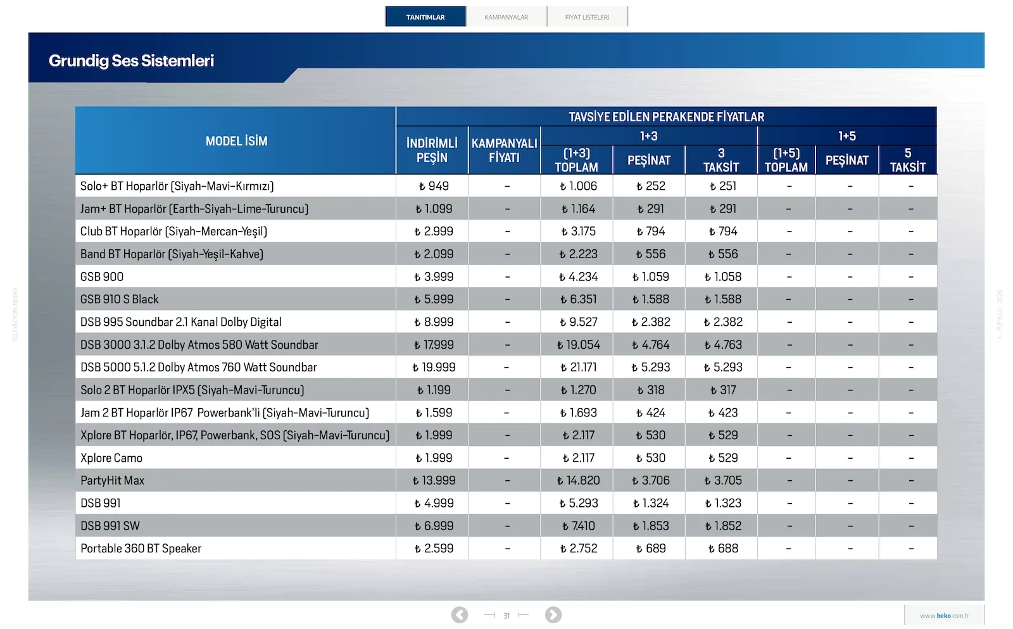Select DSB 5000 5.1.2 Dolby Atmos row name
The width and height of the screenshot is (1013, 629).
[198, 367]
